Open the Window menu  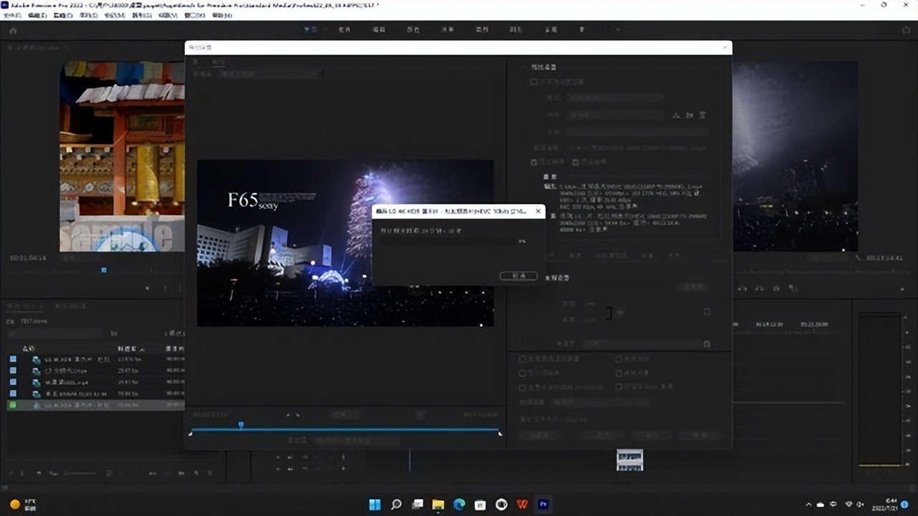point(195,15)
